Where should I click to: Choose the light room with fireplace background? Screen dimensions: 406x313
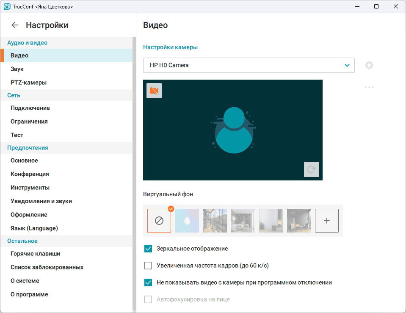271,221
